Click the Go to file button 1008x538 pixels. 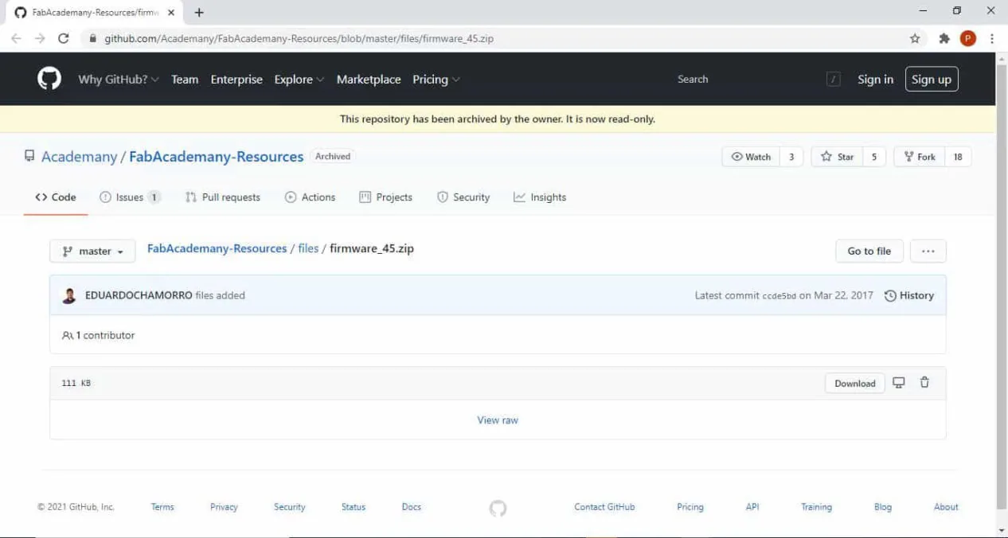[869, 251]
